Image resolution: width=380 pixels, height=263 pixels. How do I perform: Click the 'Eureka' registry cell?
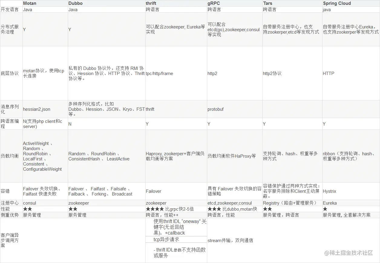click(x=330, y=203)
